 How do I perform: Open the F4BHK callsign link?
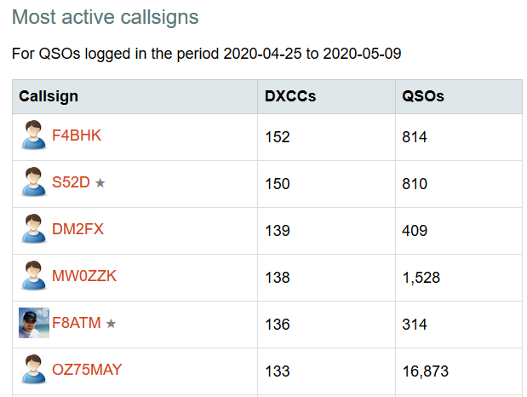click(x=77, y=135)
